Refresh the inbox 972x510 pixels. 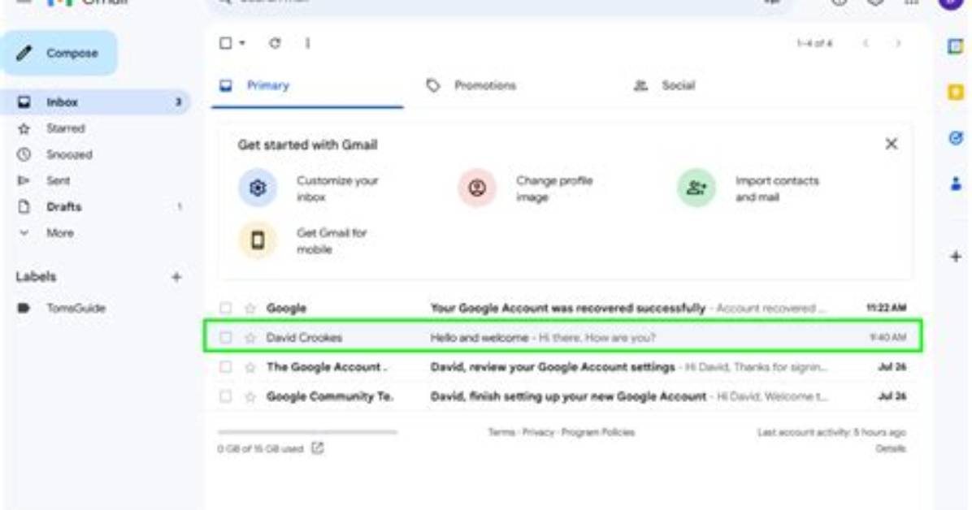[x=275, y=43]
